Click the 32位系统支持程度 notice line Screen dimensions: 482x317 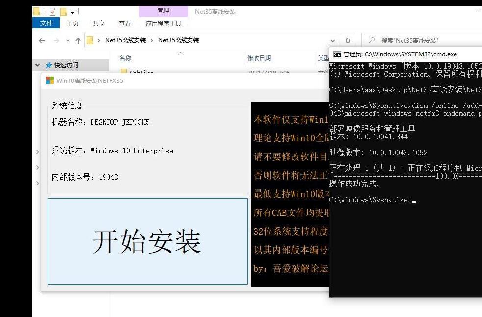pos(291,231)
